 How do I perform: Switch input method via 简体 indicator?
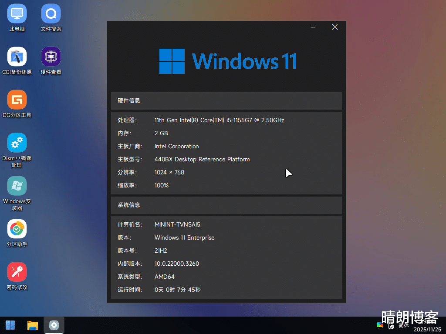click(x=404, y=326)
